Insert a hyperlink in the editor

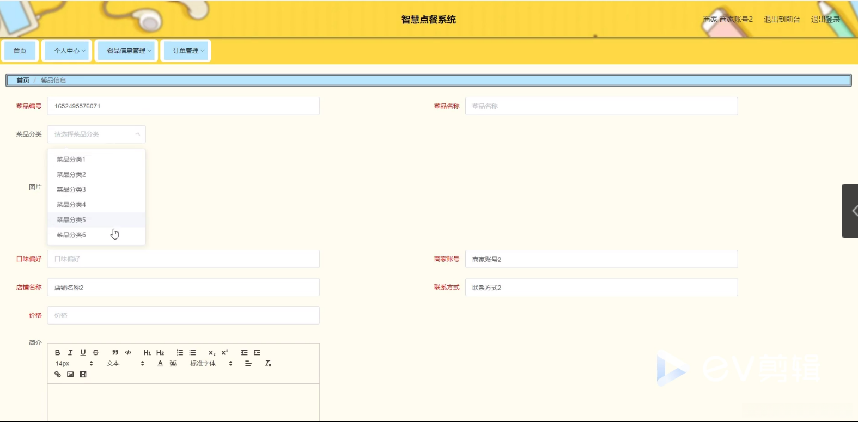pos(58,374)
